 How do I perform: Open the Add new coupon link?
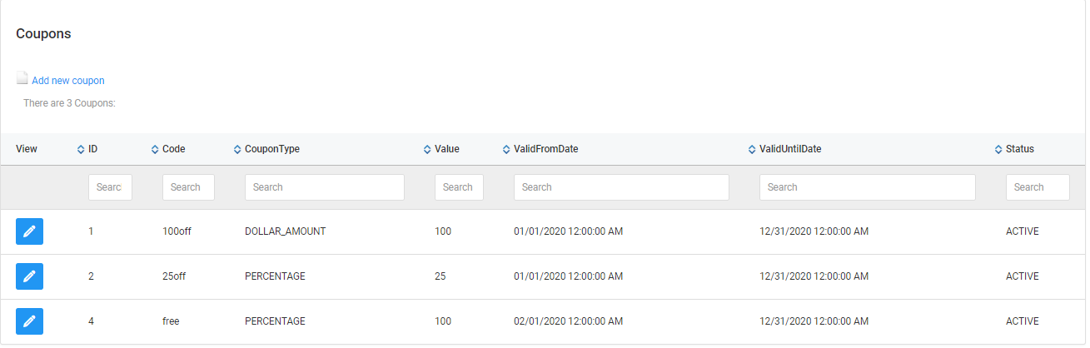coord(68,81)
